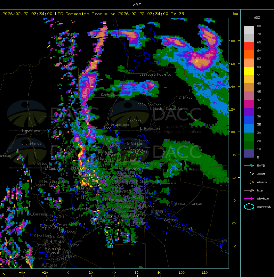Click the 'Clla.del_Rosario' map label

click(x=155, y=74)
